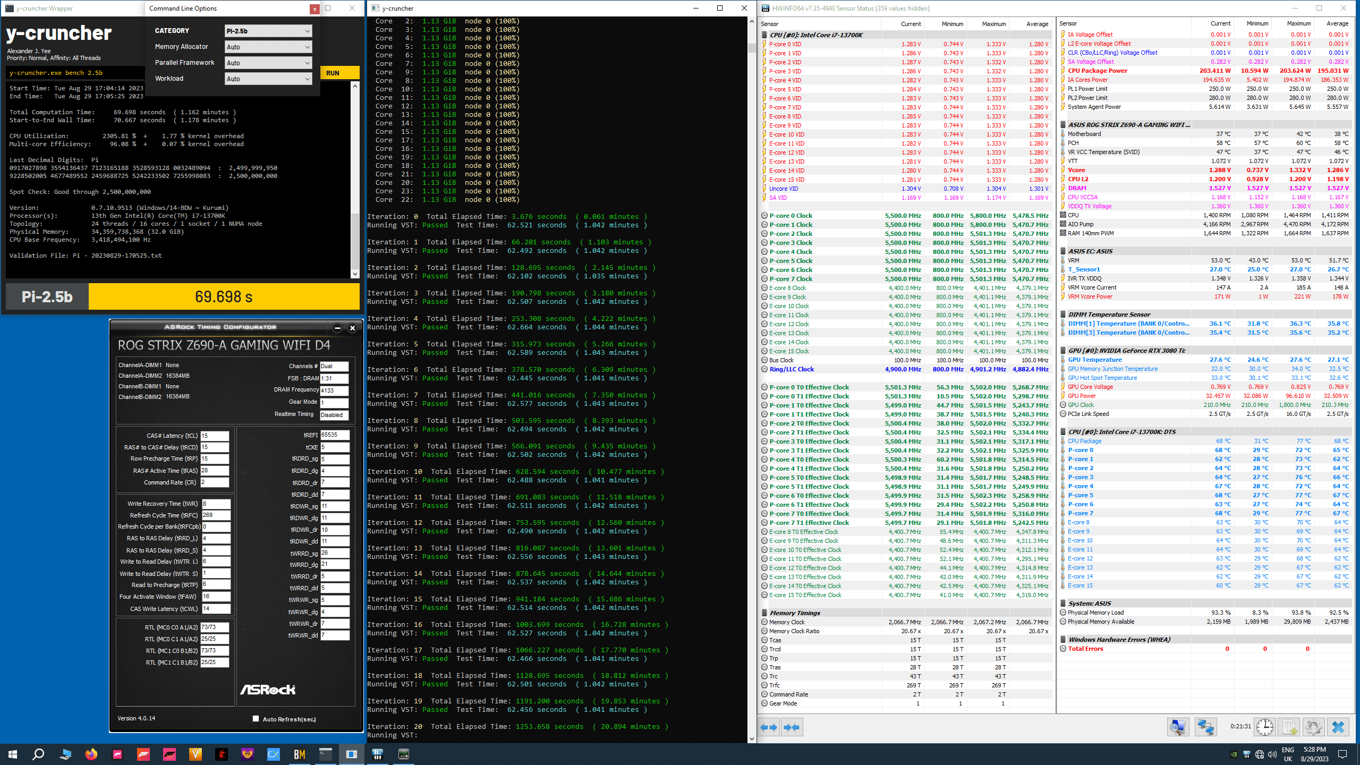
Task: Open the computer icon on taskbar
Action: (x=65, y=754)
